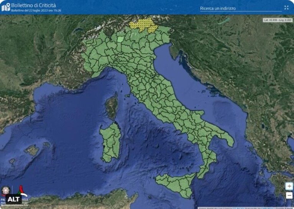Zoom in with the plus button
Viewport: 294px width, 209px height.
tap(289, 186)
